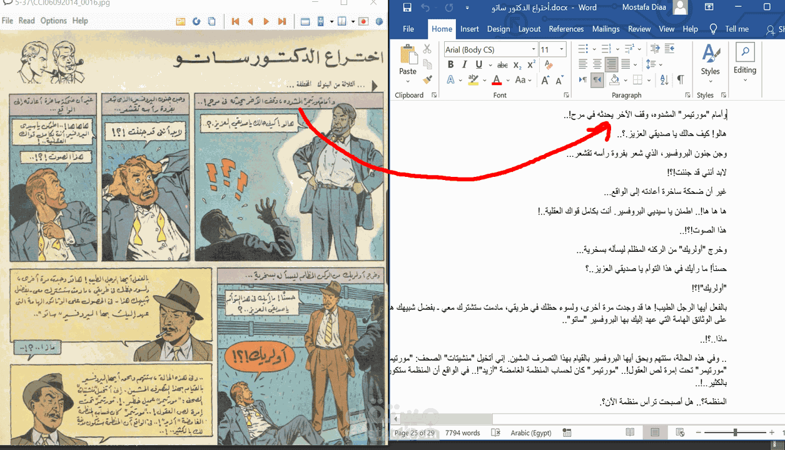
Task: Open the Paragraph dialog launcher
Action: (687, 96)
